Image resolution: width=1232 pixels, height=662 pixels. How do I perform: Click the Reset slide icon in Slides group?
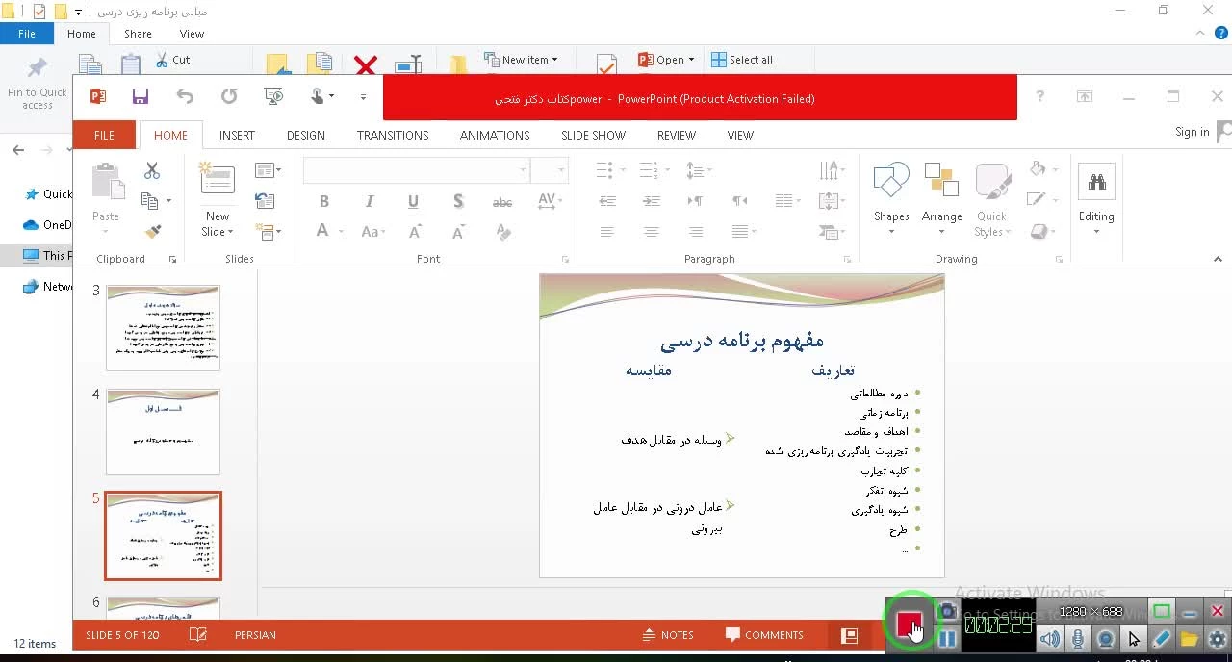pos(266,201)
